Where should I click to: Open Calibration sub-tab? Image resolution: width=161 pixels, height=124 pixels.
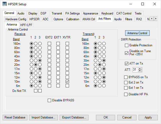tap(72, 19)
